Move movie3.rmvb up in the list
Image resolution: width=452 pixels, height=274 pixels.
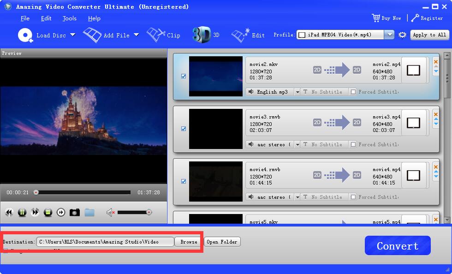[x=436, y=119]
